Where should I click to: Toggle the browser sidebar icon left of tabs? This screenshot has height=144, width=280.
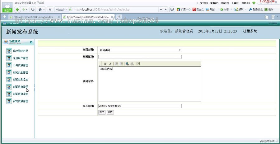tap(4, 17)
